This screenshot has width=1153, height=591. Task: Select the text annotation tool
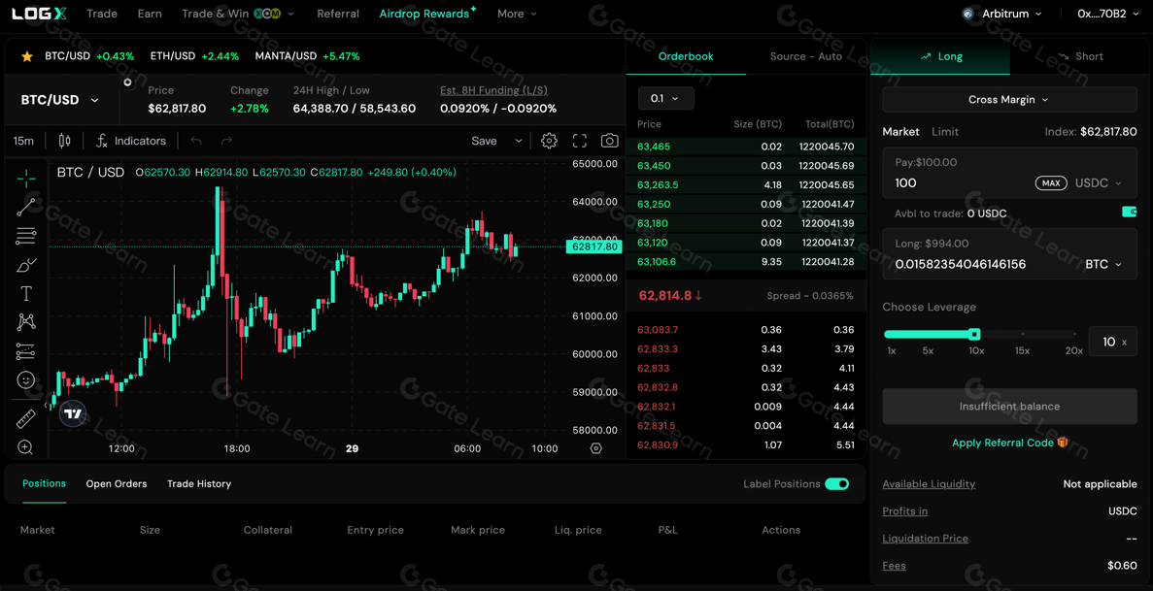pos(24,293)
